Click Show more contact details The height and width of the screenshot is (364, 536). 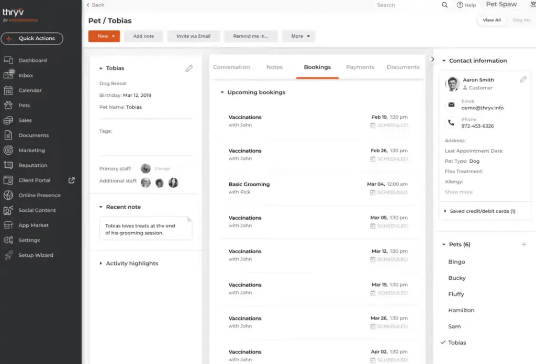coord(459,192)
